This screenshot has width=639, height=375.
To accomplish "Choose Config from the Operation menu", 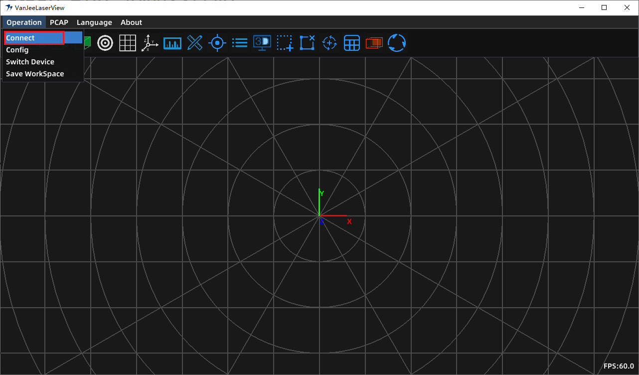I will (x=43, y=50).
